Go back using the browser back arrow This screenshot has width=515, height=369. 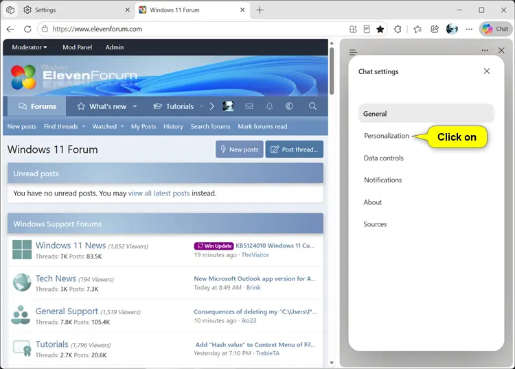point(10,29)
